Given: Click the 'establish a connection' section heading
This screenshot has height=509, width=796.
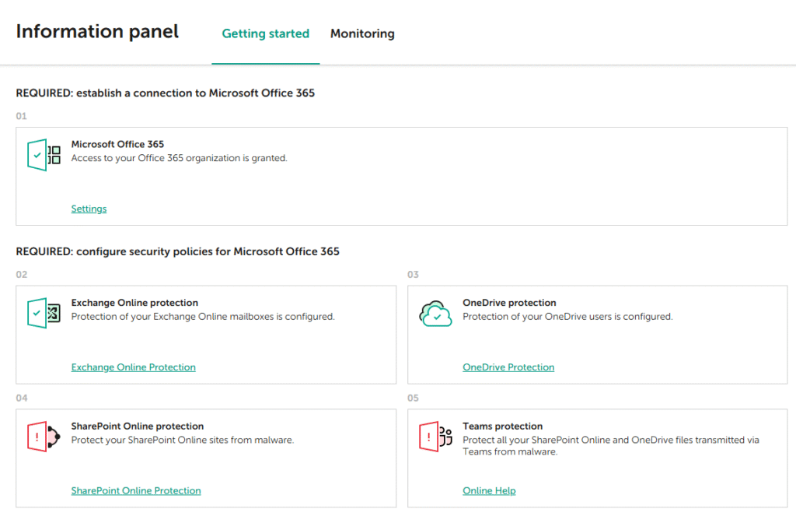Looking at the screenshot, I should tap(165, 93).
